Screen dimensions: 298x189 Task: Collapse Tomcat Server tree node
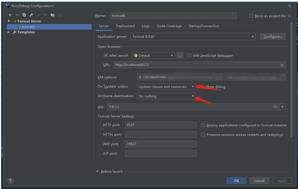coord(9,21)
